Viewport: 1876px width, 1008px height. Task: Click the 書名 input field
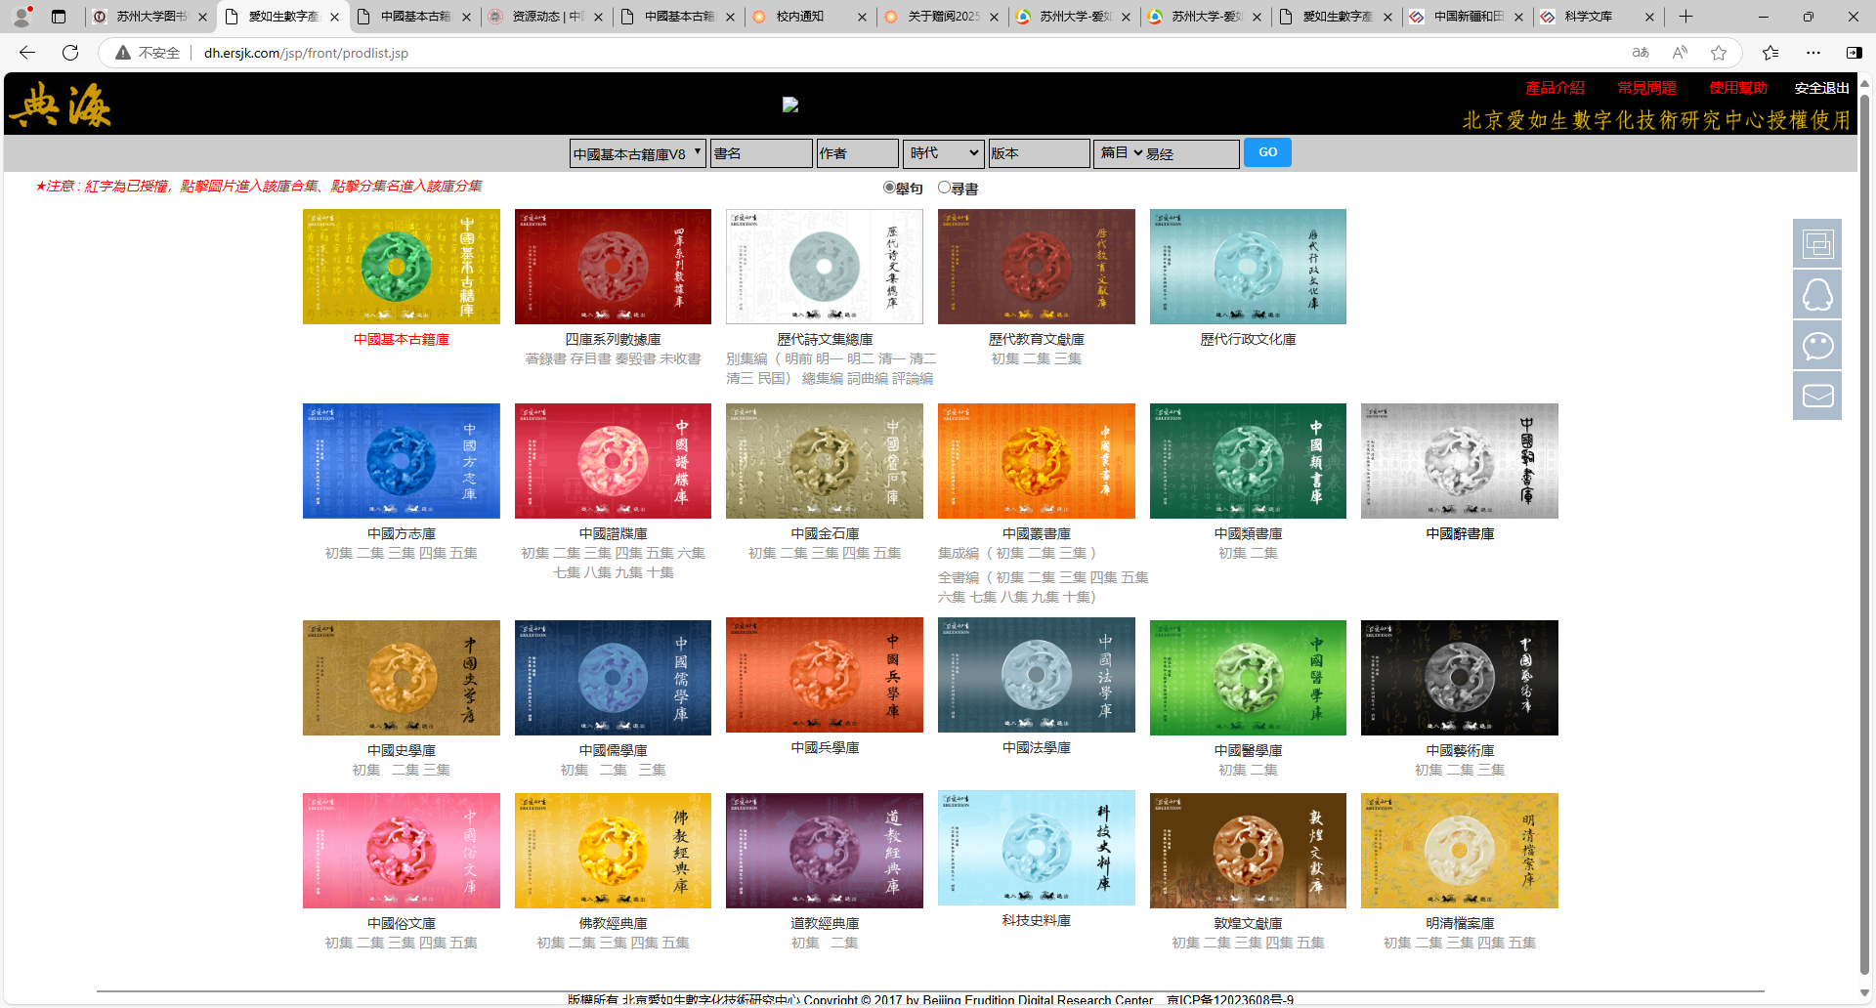pyautogui.click(x=762, y=153)
